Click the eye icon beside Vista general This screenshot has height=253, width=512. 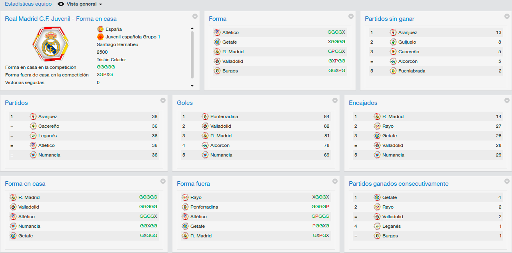pos(61,4)
